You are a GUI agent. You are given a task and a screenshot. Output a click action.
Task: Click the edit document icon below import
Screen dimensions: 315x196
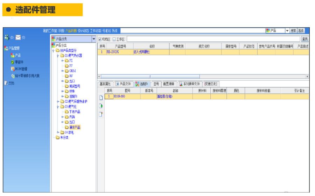(101, 114)
